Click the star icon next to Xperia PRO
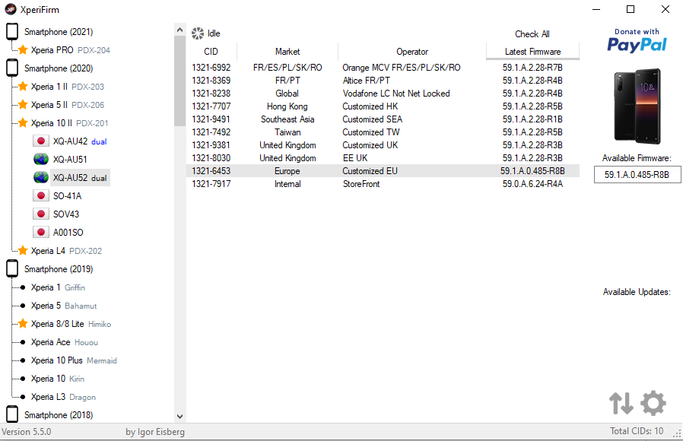Viewport: 683px width, 441px height. point(23,50)
